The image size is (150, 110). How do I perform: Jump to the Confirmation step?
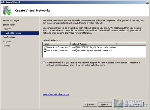tap(9, 37)
